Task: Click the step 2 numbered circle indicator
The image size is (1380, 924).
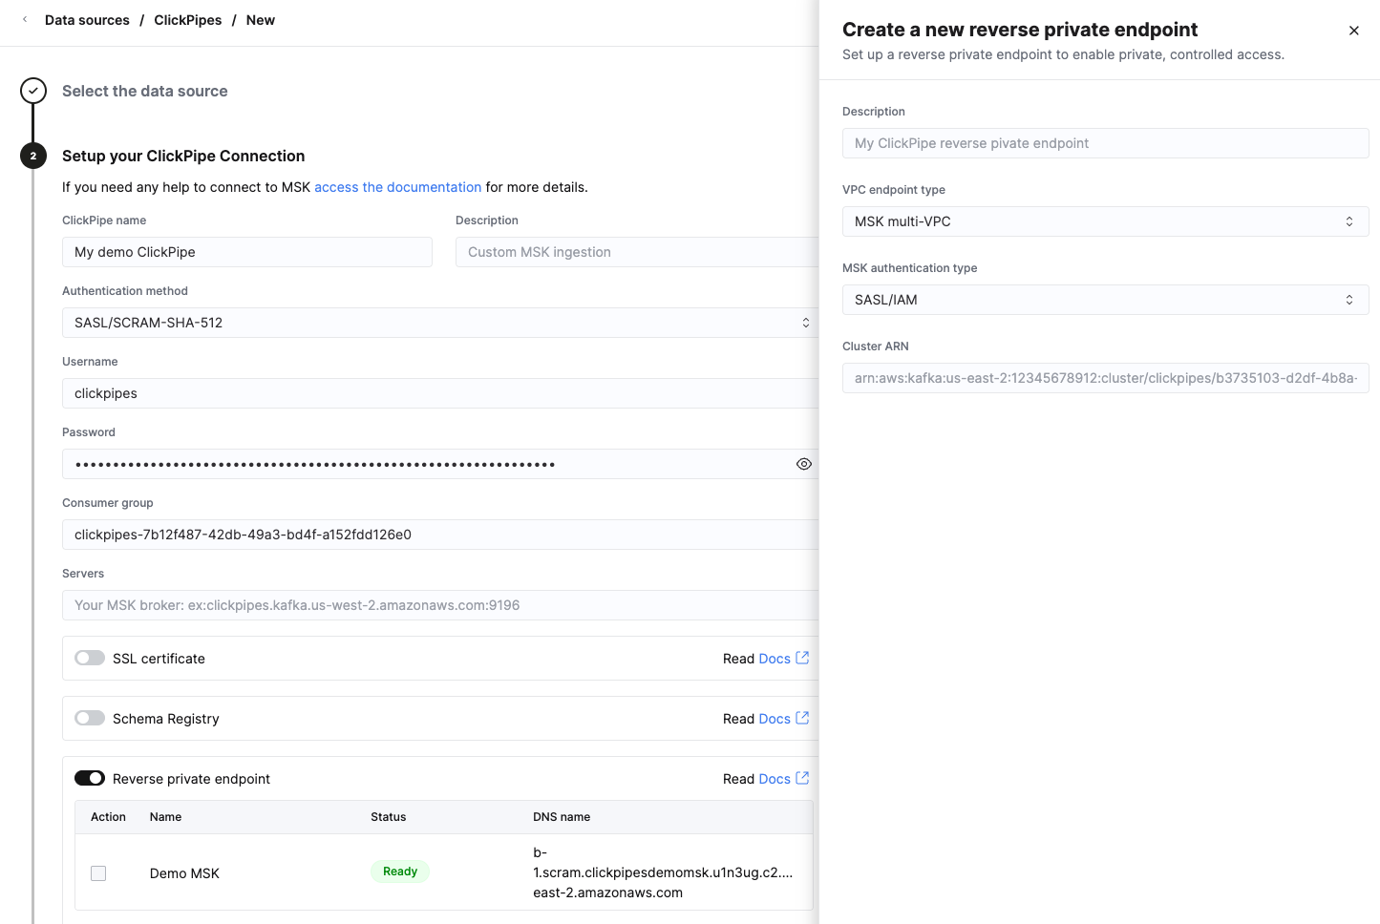Action: [x=32, y=155]
